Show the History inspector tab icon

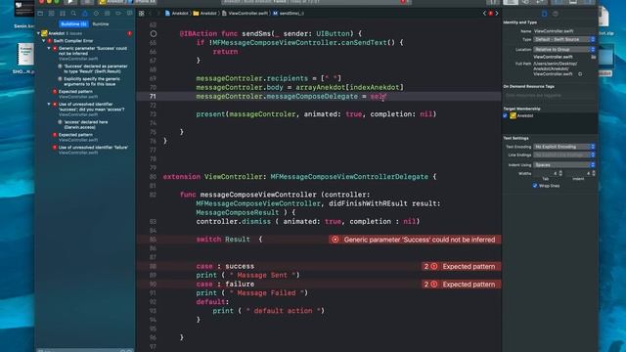tap(556, 14)
